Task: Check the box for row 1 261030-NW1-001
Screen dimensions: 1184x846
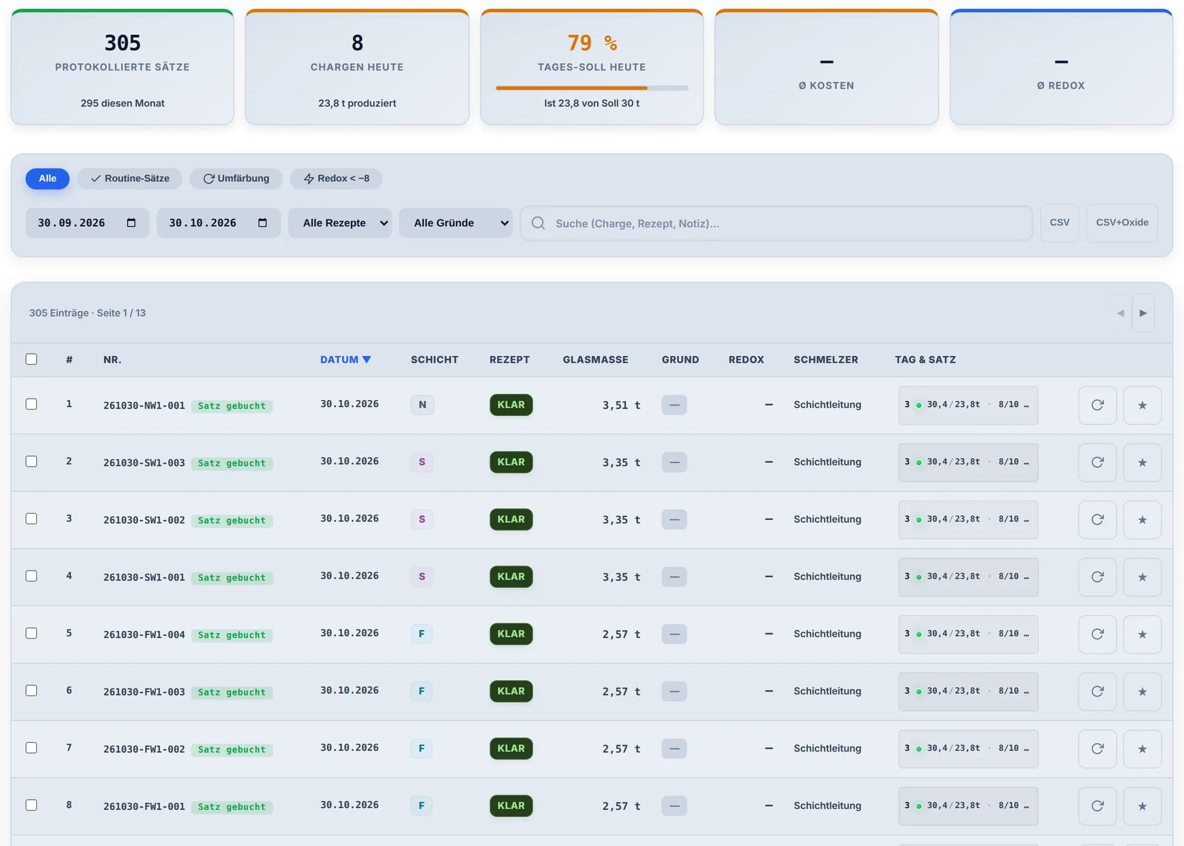Action: click(x=31, y=404)
